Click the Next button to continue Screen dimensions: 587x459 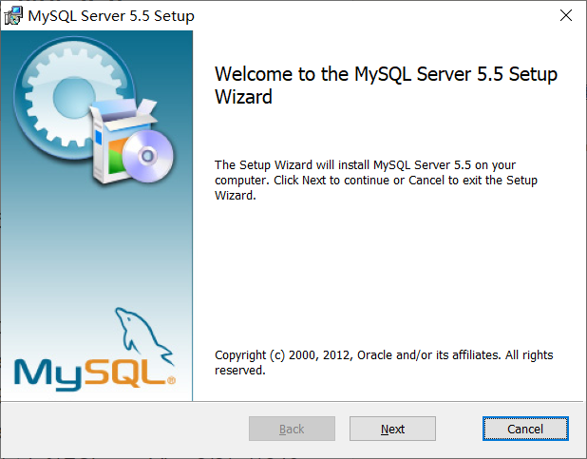392,429
